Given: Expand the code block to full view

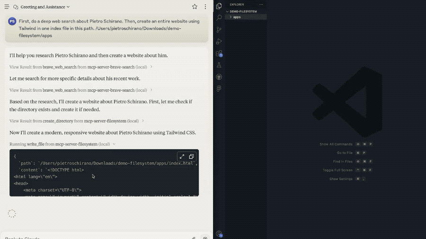Looking at the screenshot, I should point(182,156).
